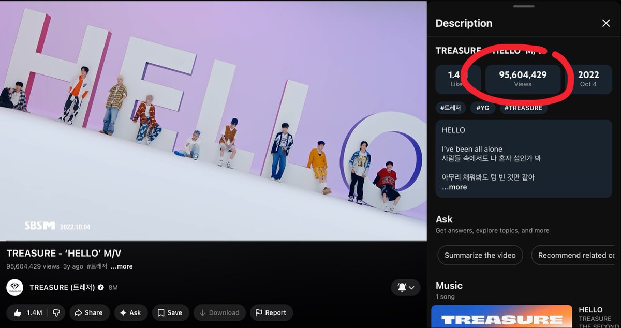
Task: Click the video player frame
Action: click(x=213, y=120)
